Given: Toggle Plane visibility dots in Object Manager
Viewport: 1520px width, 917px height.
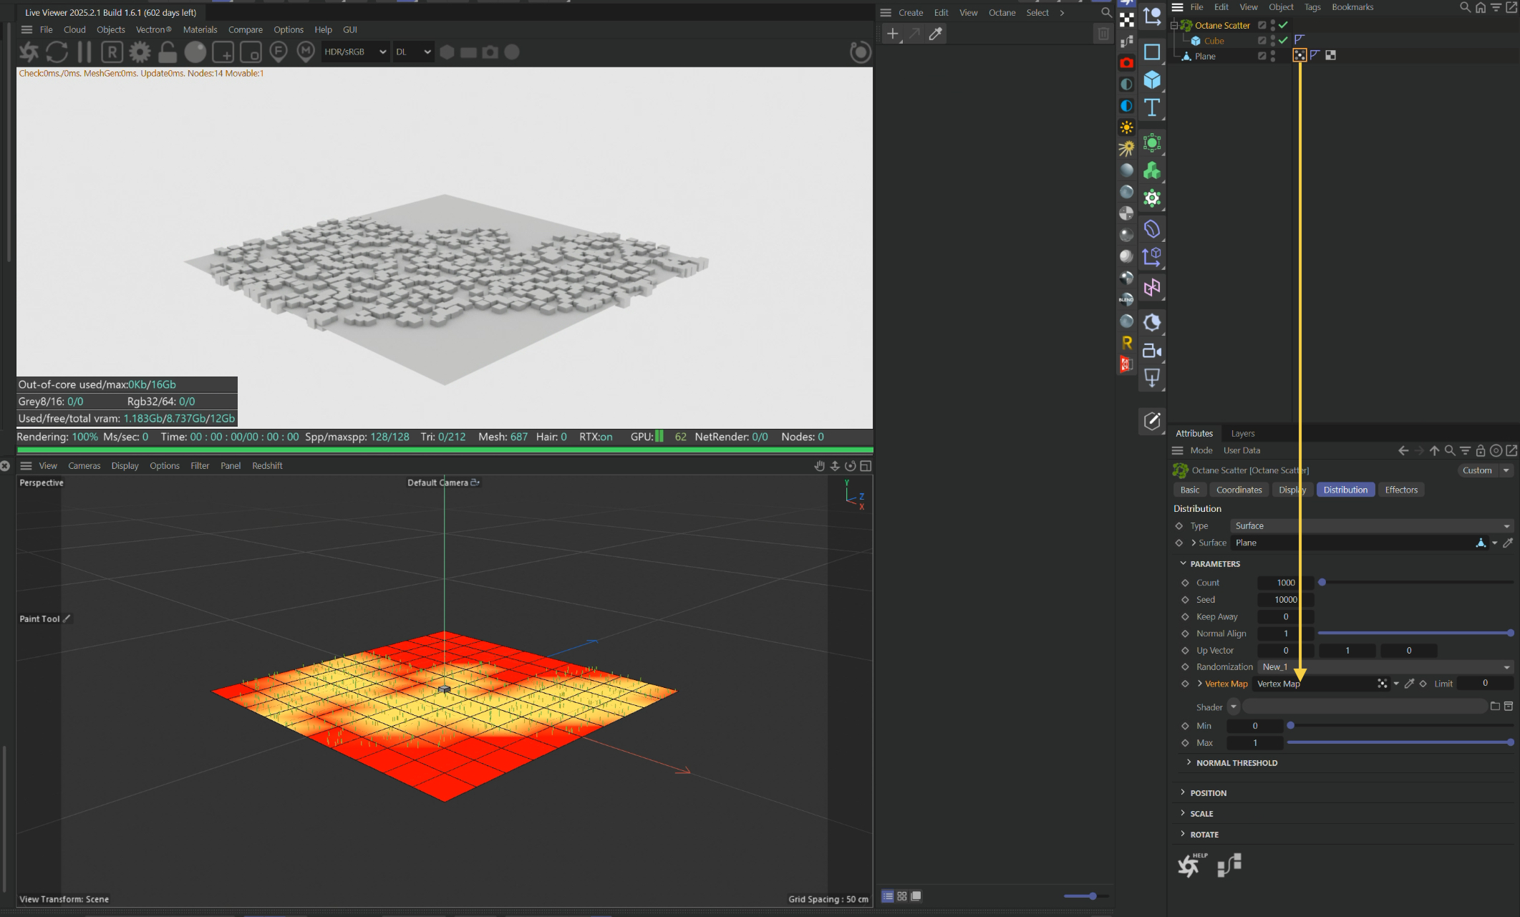Looking at the screenshot, I should (x=1273, y=56).
